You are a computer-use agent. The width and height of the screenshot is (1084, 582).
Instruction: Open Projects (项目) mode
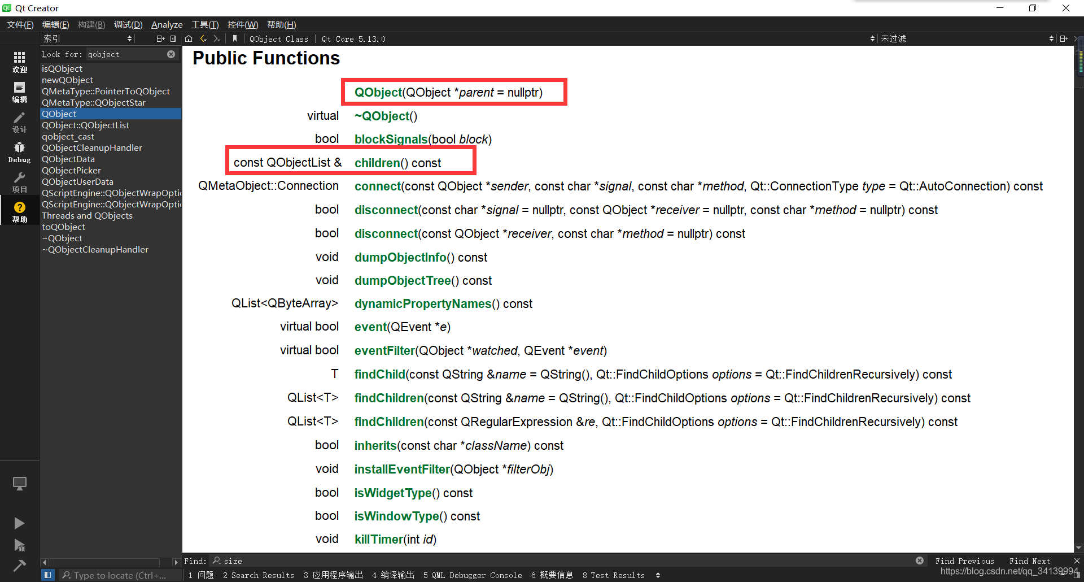(x=20, y=183)
